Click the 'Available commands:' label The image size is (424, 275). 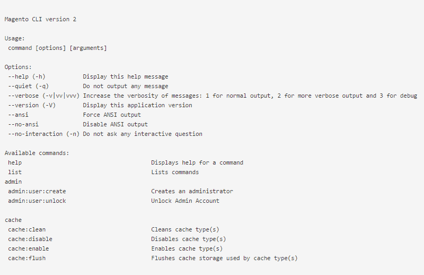(37, 153)
